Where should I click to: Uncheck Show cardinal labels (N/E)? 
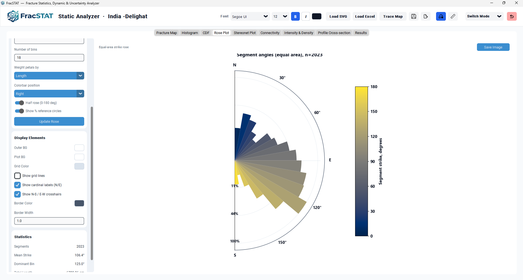17,185
